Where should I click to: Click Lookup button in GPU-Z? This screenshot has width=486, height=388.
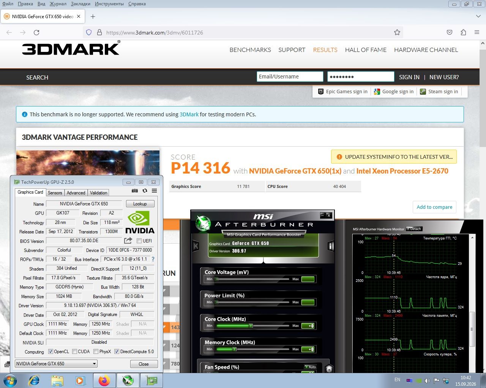tap(140, 204)
